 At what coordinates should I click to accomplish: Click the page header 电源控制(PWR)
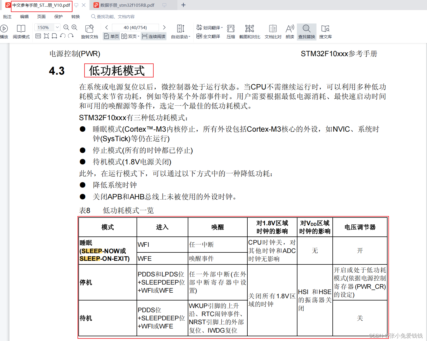[75, 54]
